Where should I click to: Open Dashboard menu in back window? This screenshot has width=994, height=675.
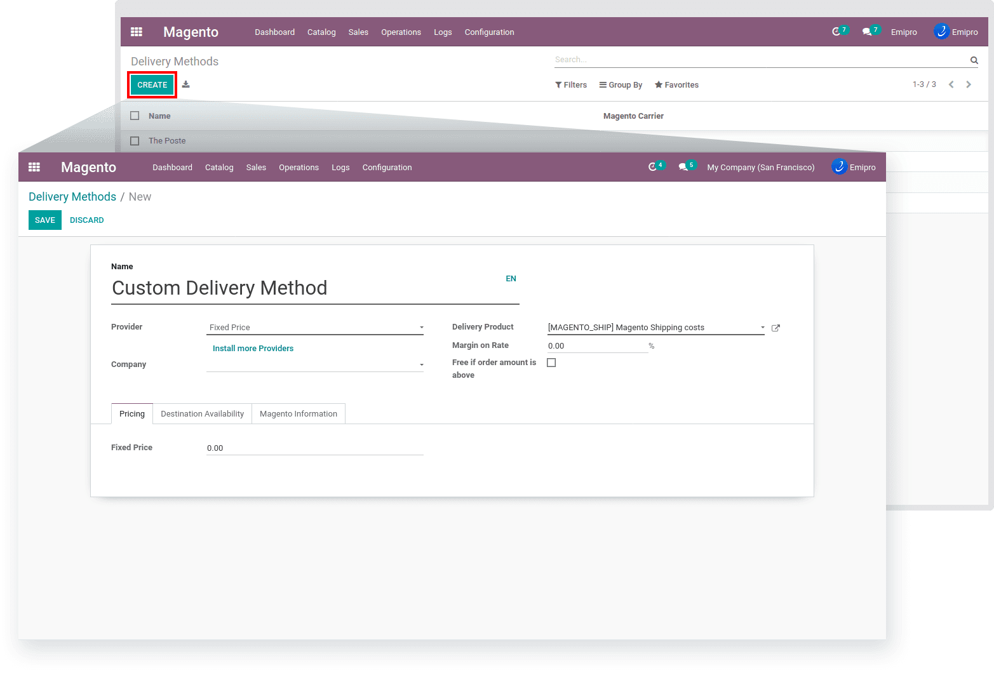(x=274, y=32)
